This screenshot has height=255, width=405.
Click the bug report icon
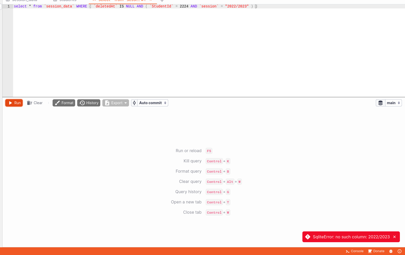coord(391,251)
